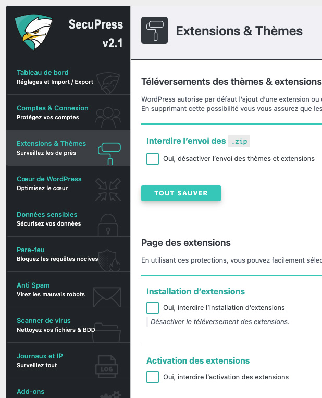Viewport: 322px width, 398px height.
Task: Select Scanner de virus in the sidebar
Action: tap(44, 320)
